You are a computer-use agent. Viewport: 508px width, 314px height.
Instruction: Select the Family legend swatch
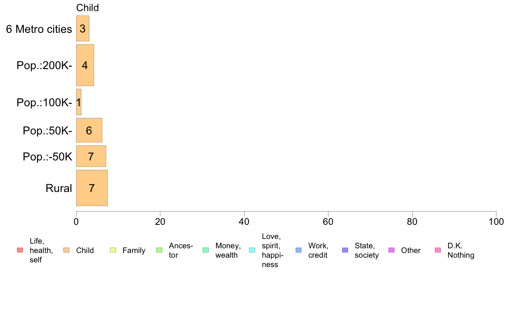coord(113,250)
